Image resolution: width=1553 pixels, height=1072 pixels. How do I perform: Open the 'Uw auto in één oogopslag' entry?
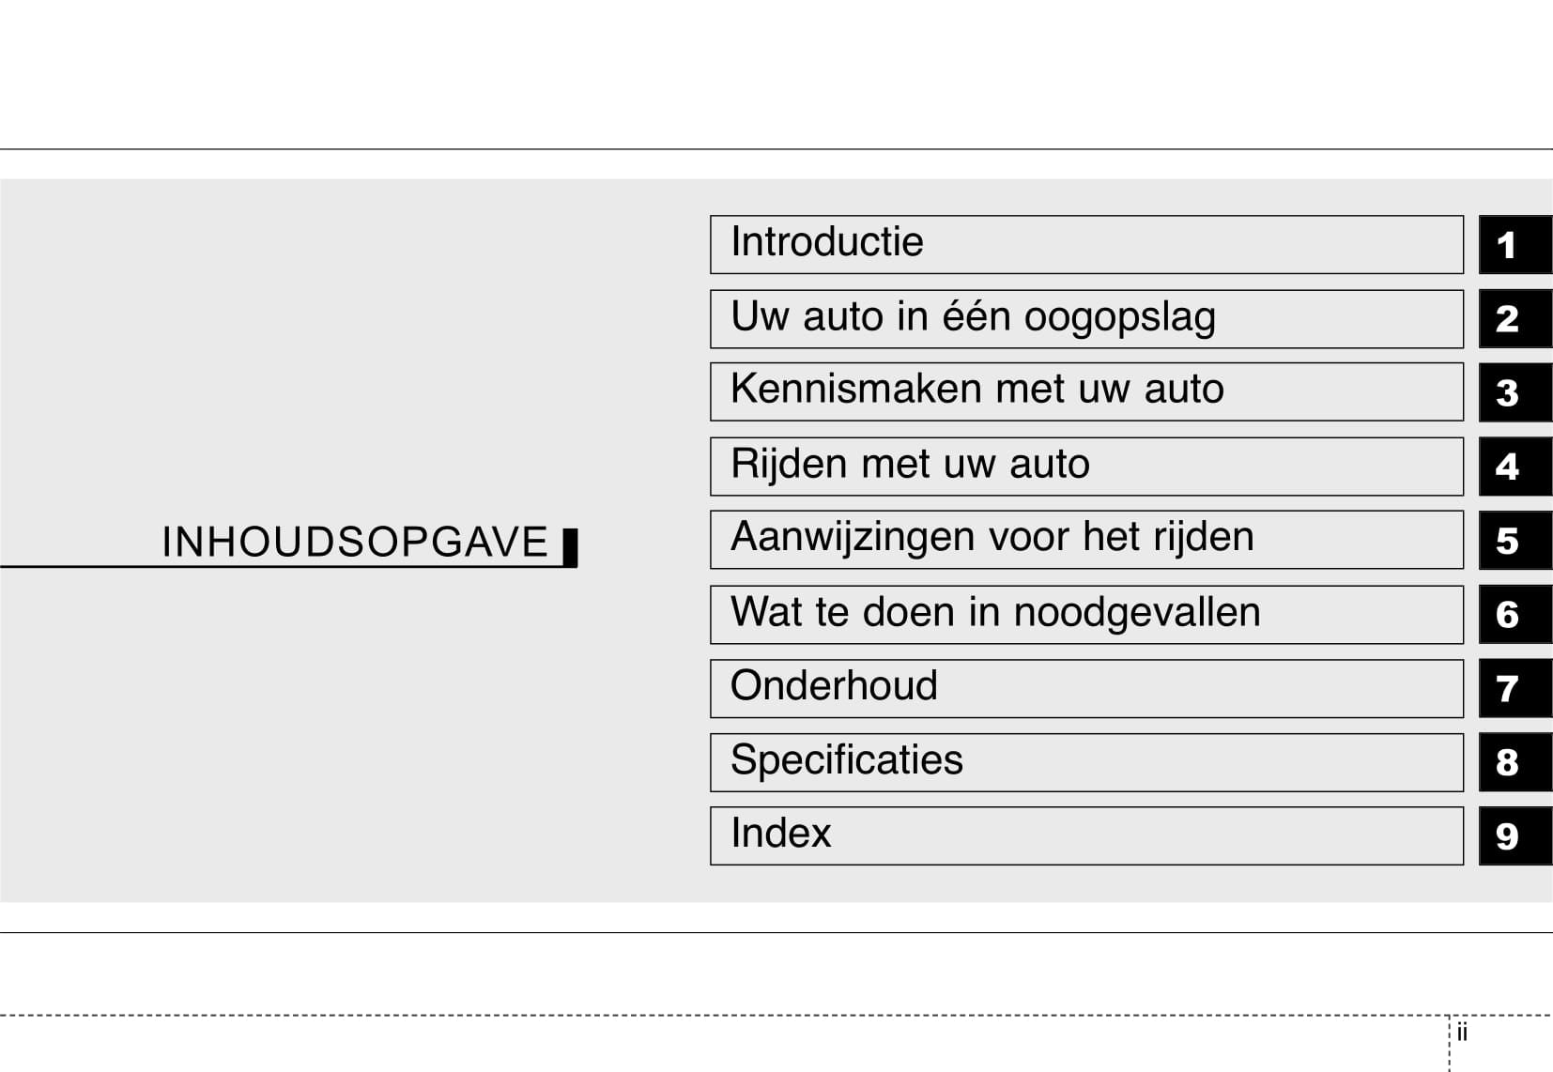pyautogui.click(x=1086, y=319)
